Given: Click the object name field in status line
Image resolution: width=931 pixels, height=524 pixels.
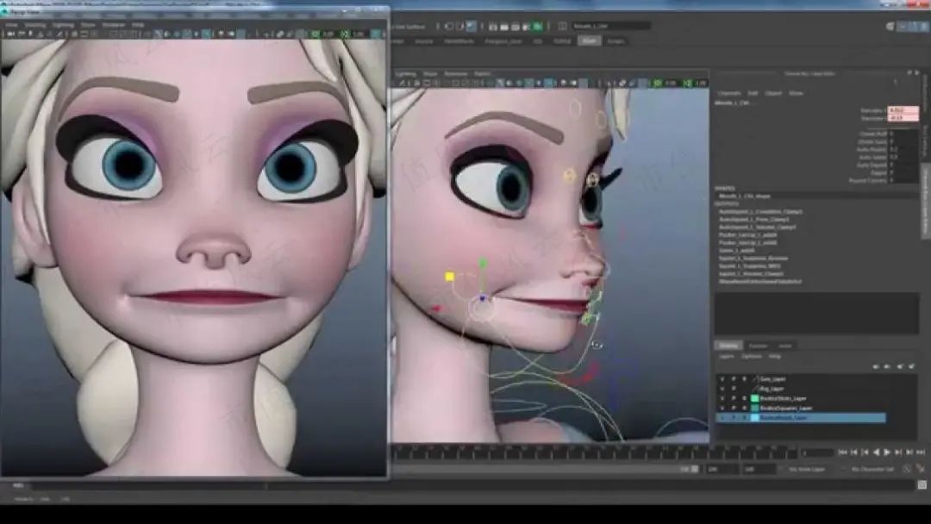Looking at the screenshot, I should pos(611,26).
